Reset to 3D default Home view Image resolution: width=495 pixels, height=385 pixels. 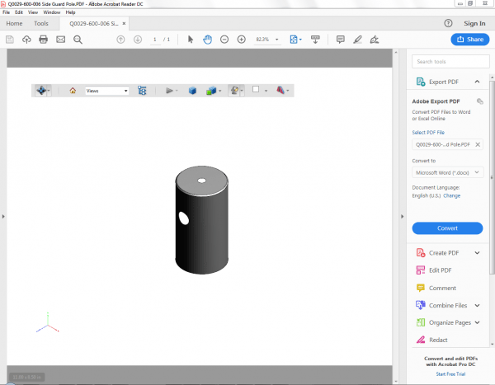click(73, 91)
